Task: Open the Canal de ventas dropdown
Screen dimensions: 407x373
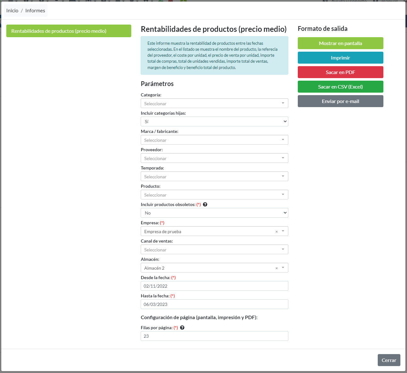Action: (214, 250)
